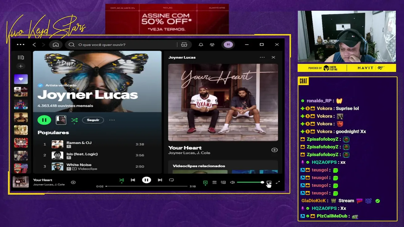Open the miniplayer
Image resolution: width=404 pixels, height=227 pixels.
(x=269, y=183)
